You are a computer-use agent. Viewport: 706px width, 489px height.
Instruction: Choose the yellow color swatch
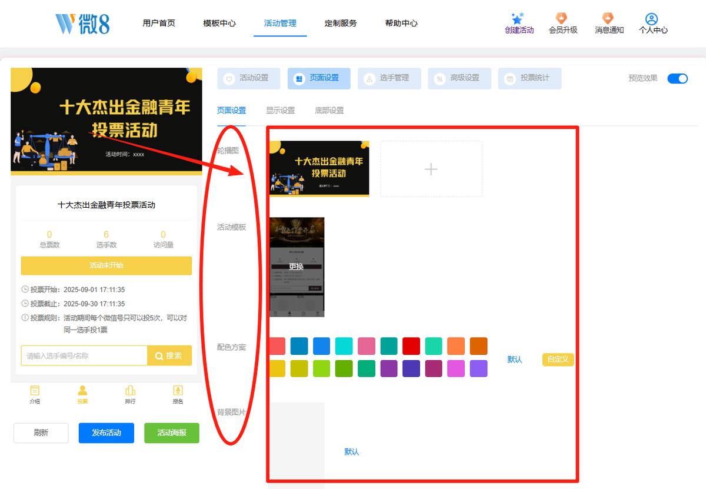(x=277, y=368)
